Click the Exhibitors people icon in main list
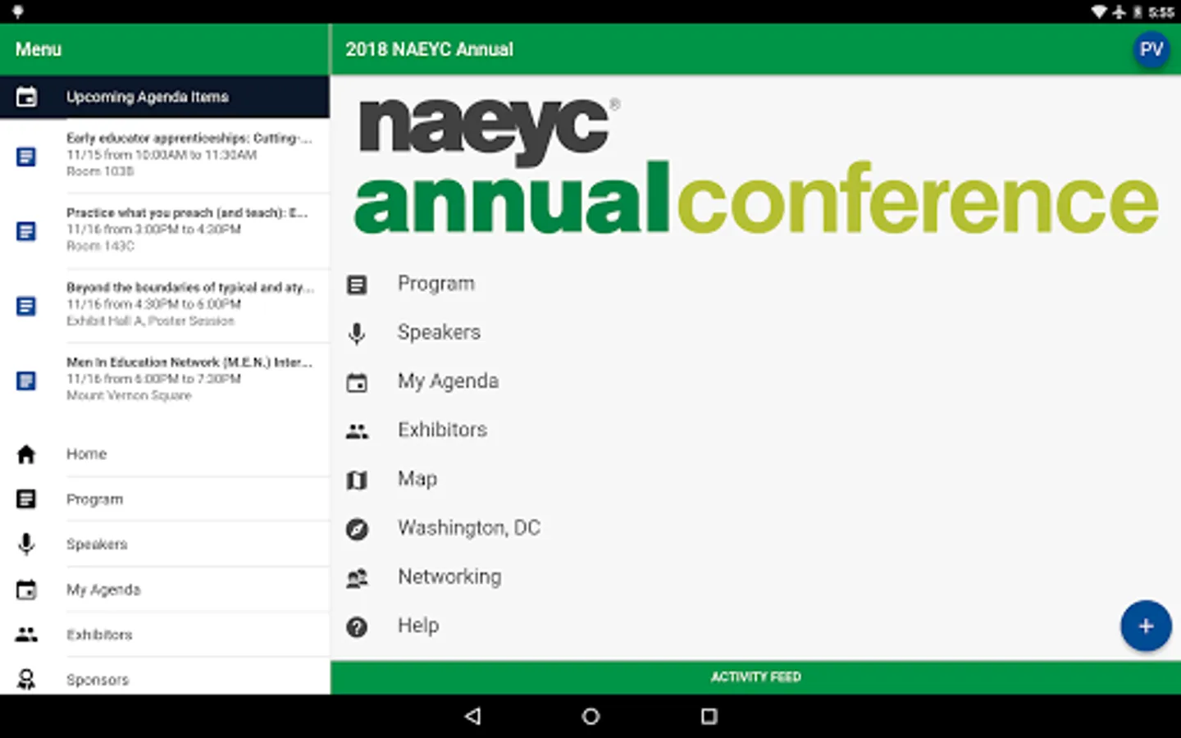 (357, 431)
